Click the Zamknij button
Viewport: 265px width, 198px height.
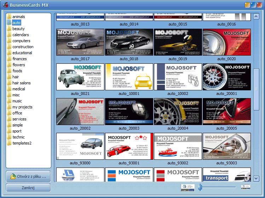(28, 188)
